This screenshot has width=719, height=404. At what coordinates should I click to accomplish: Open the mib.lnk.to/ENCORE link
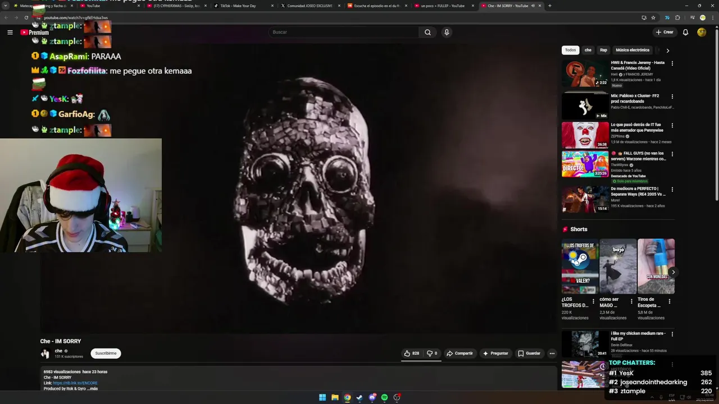coord(75,383)
